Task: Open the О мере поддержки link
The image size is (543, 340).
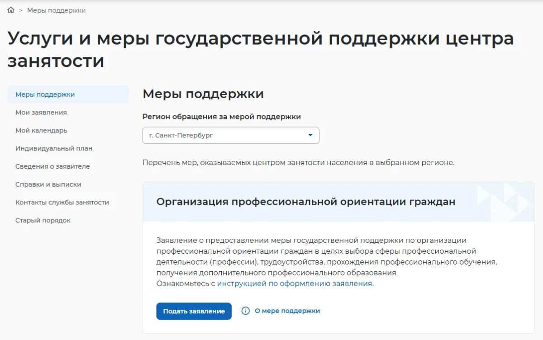Action: 287,311
